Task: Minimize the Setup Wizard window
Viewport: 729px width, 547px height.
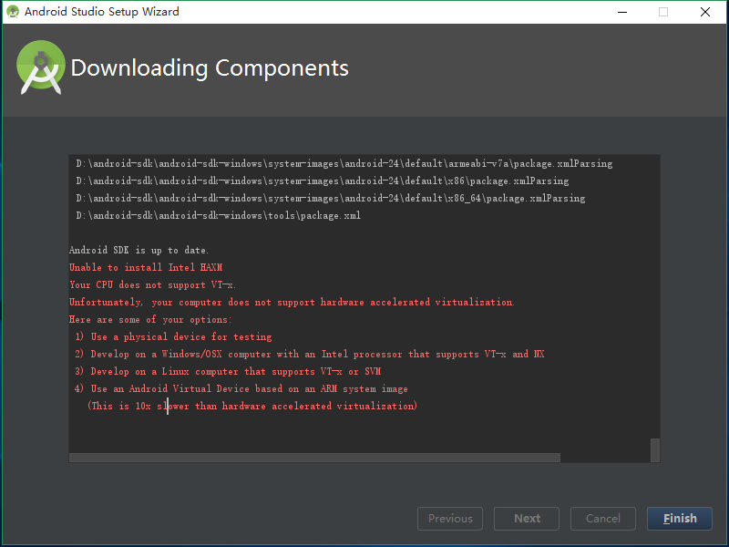Action: (x=622, y=12)
